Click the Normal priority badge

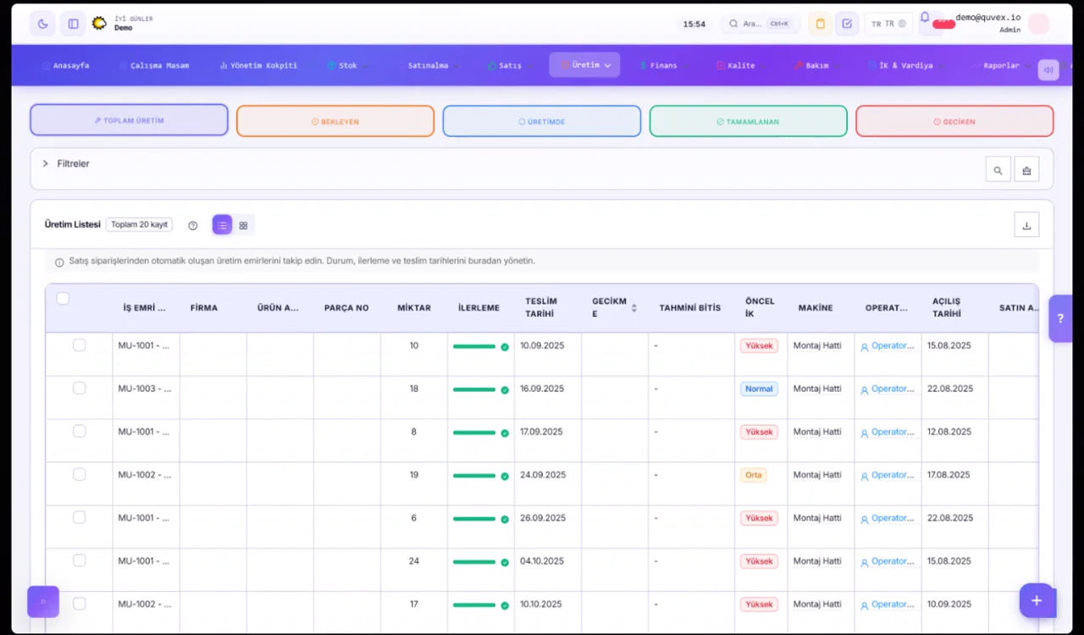[x=759, y=389]
